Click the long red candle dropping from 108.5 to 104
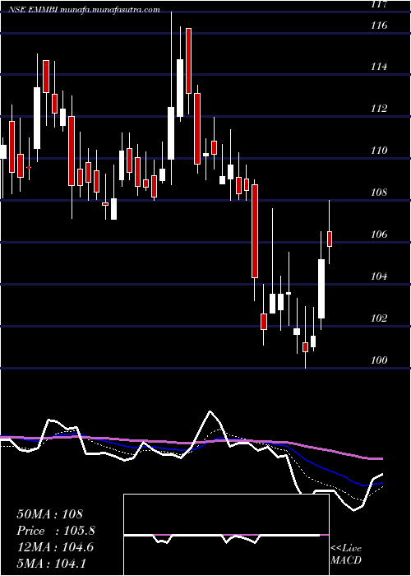The height and width of the screenshot is (576, 411). pyautogui.click(x=255, y=231)
